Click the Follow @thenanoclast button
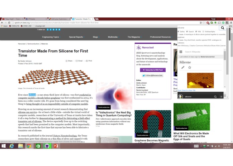The height and width of the screenshot is (166, 233). (153, 75)
